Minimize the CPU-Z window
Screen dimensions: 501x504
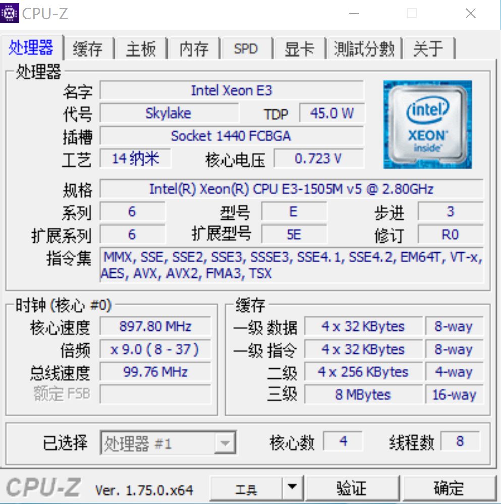click(x=354, y=13)
